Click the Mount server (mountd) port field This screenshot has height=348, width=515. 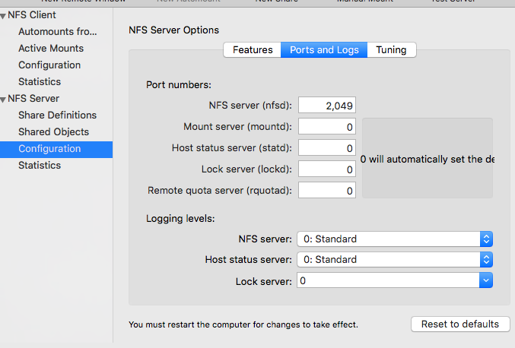point(327,127)
